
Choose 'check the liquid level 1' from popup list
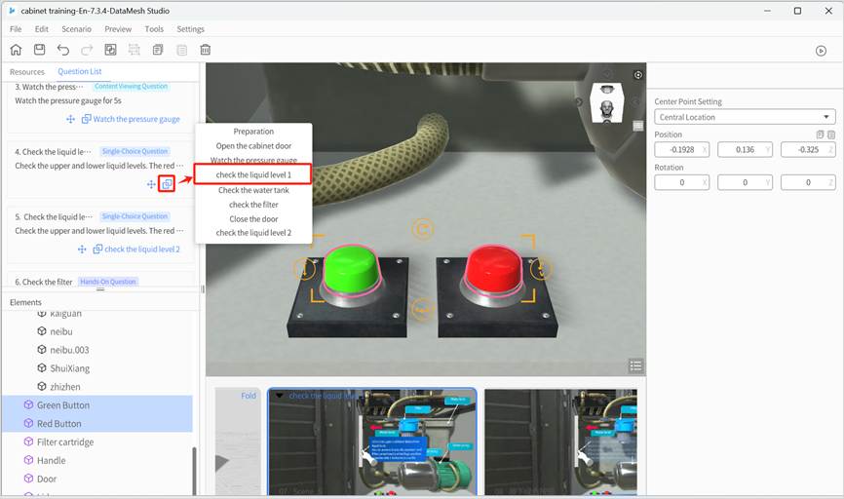[253, 174]
